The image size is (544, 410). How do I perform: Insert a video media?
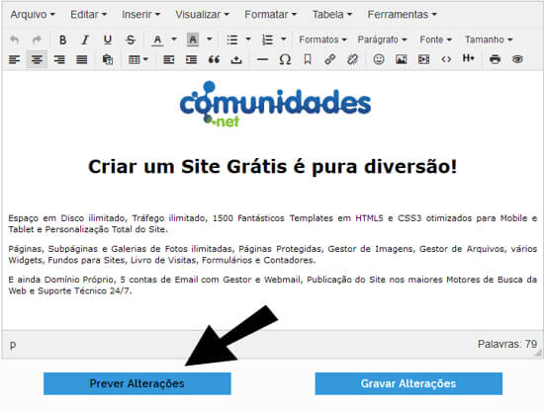tap(423, 59)
